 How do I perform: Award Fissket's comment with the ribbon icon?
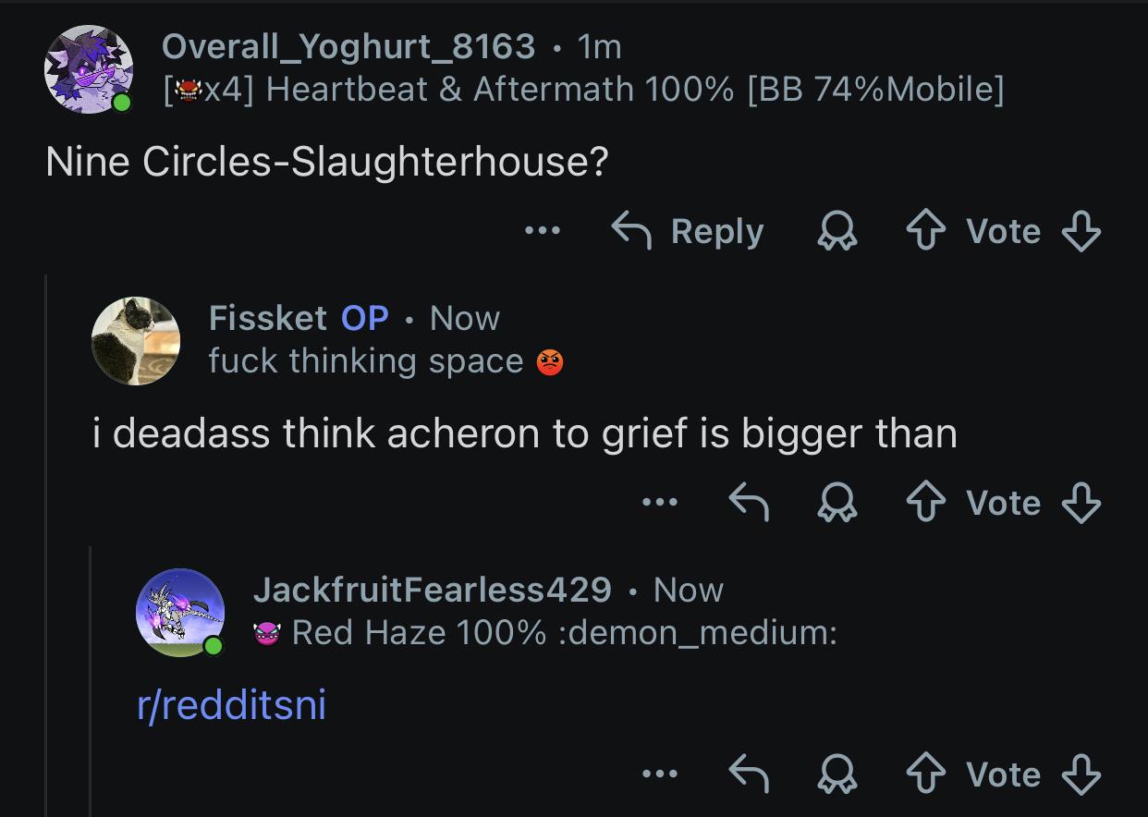click(837, 504)
